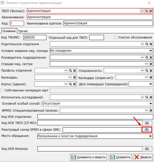Open ellipsis for Руководитель подразделения
This screenshot has width=154, height=162.
coord(142,57)
